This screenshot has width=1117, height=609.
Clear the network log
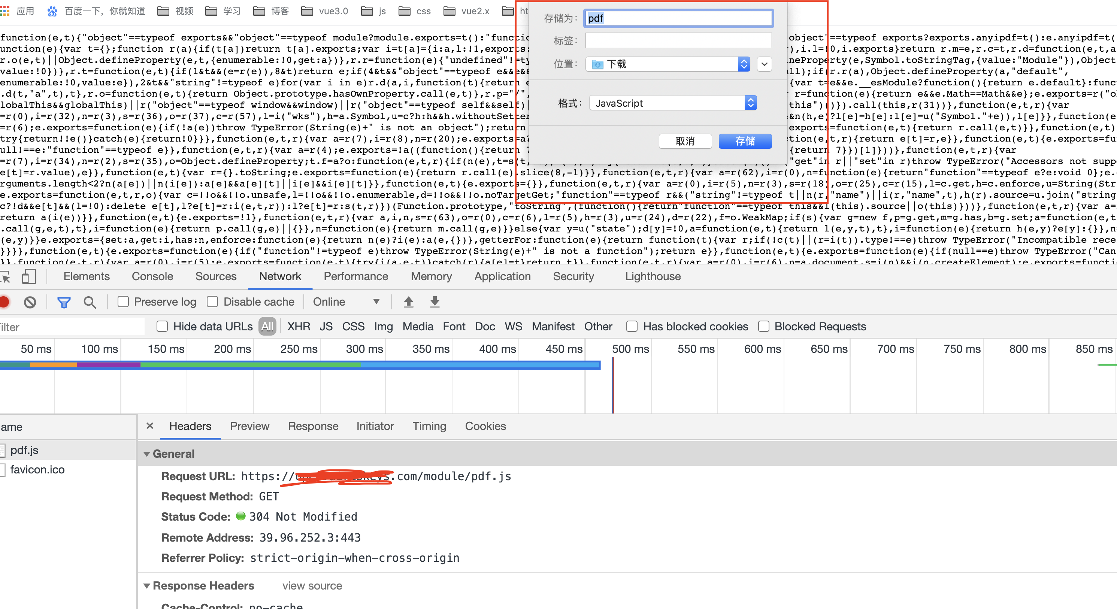(30, 302)
